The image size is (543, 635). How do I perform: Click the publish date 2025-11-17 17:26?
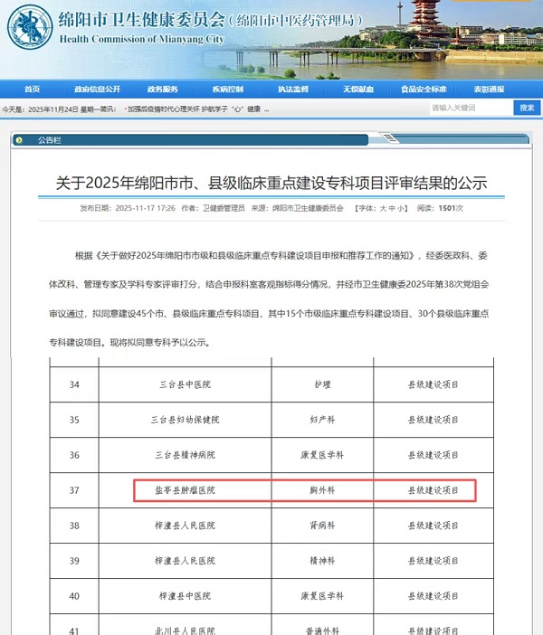click(x=145, y=208)
